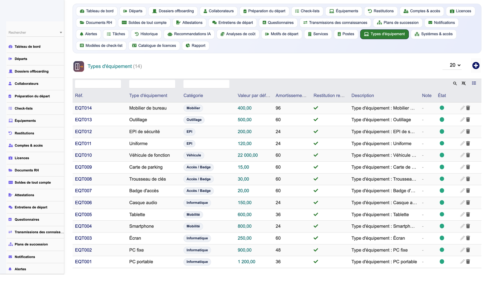
Task: Sort by Type d'équipement column header
Action: click(x=148, y=96)
